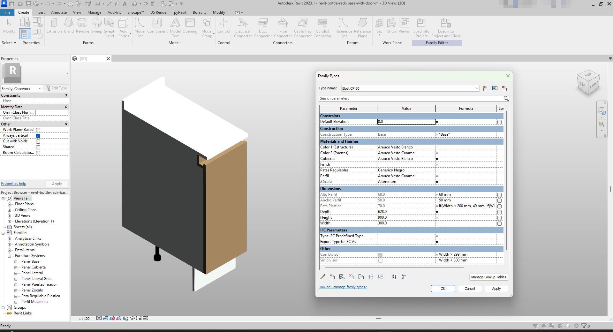Open the Visual Style control in view bar
Image resolution: width=613 pixels, height=332 pixels.
pos(106,318)
